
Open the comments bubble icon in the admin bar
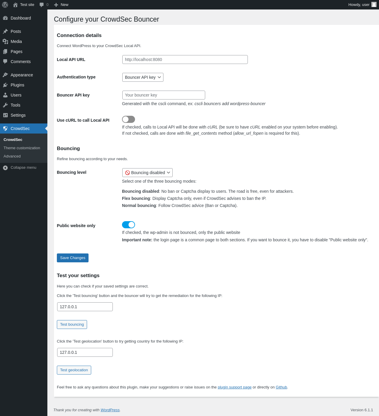click(42, 5)
